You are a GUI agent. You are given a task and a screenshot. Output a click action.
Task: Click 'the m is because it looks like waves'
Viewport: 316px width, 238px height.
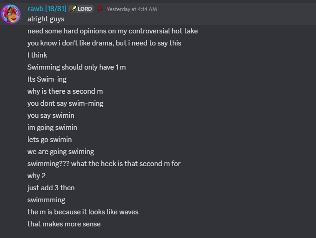click(x=83, y=212)
